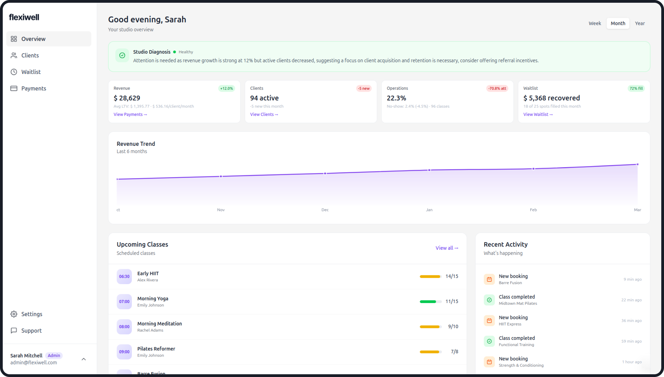Click the Healthy status indicator dot
The width and height of the screenshot is (664, 377).
coord(175,52)
